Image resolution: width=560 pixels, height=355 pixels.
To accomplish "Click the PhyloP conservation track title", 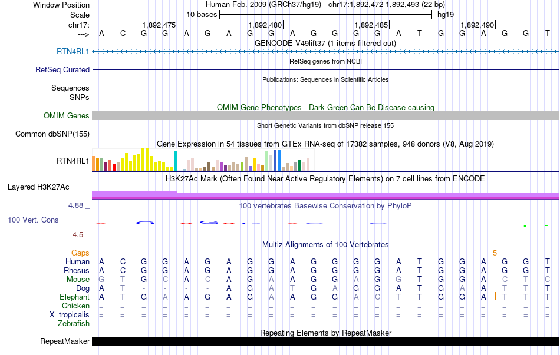I will coord(325,205).
